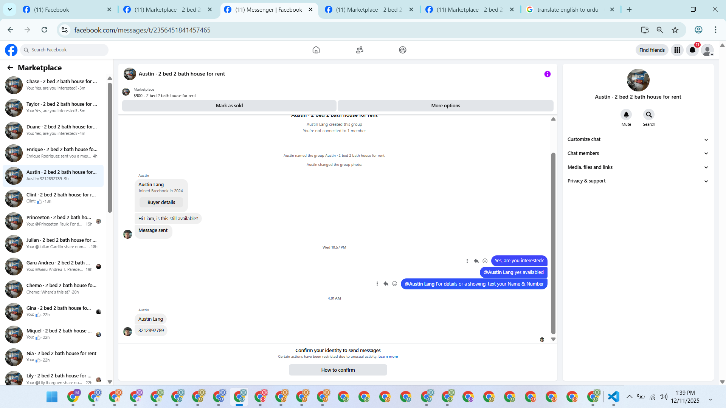
Task: Click the reply arrow beside "Yes, are you interested?"
Action: click(476, 261)
